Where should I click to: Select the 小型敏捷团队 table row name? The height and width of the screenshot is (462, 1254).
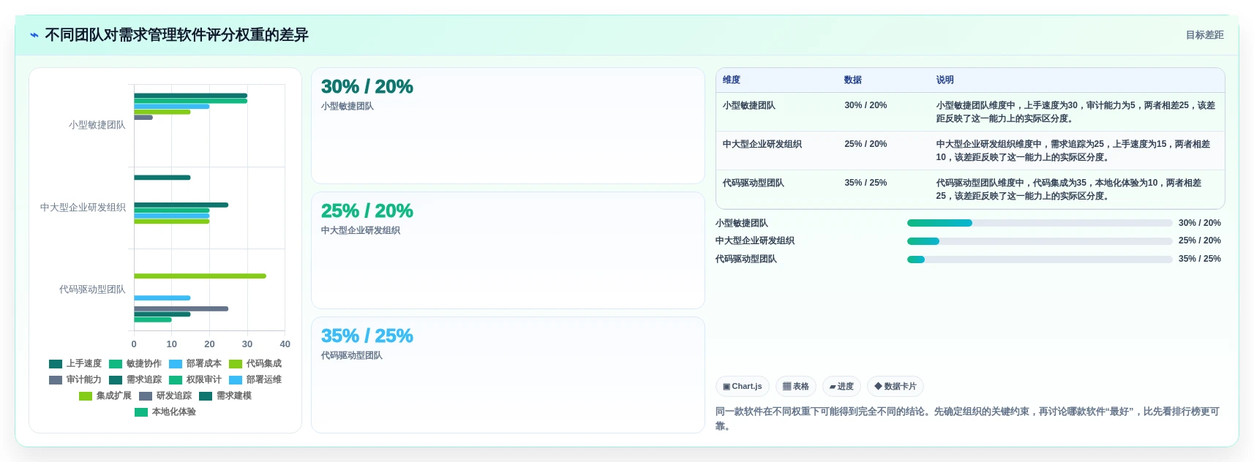749,105
